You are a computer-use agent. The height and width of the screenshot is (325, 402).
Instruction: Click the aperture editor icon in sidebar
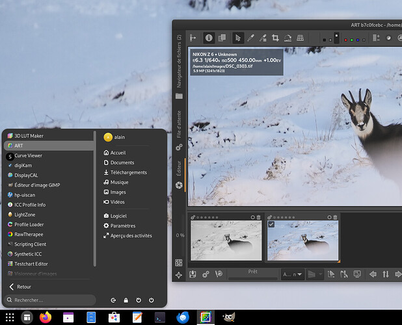pos(179,185)
